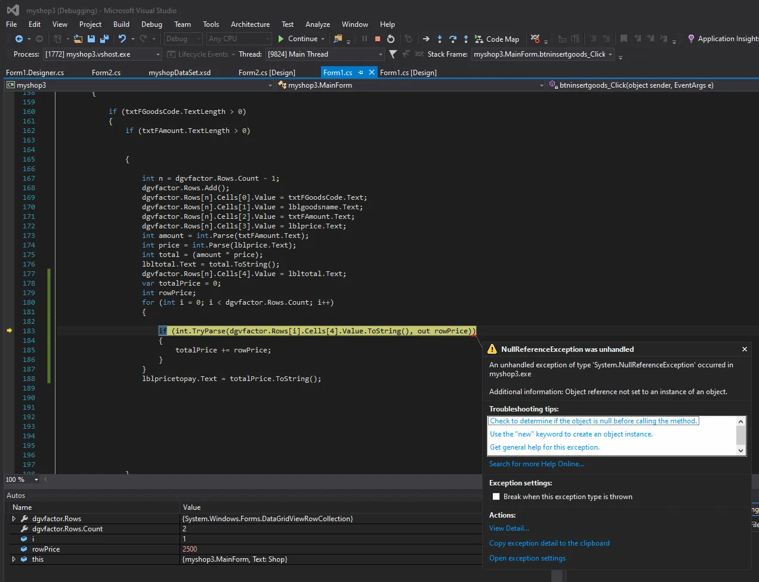The image size is (759, 582).
Task: Open the Process dropdown list
Action: tap(158, 54)
